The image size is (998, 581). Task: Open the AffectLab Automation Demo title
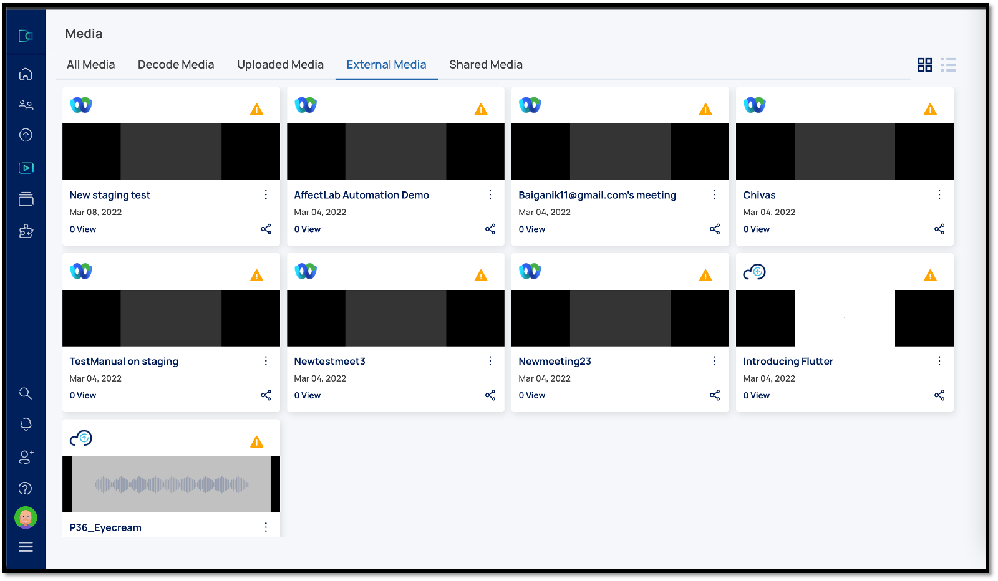(362, 195)
